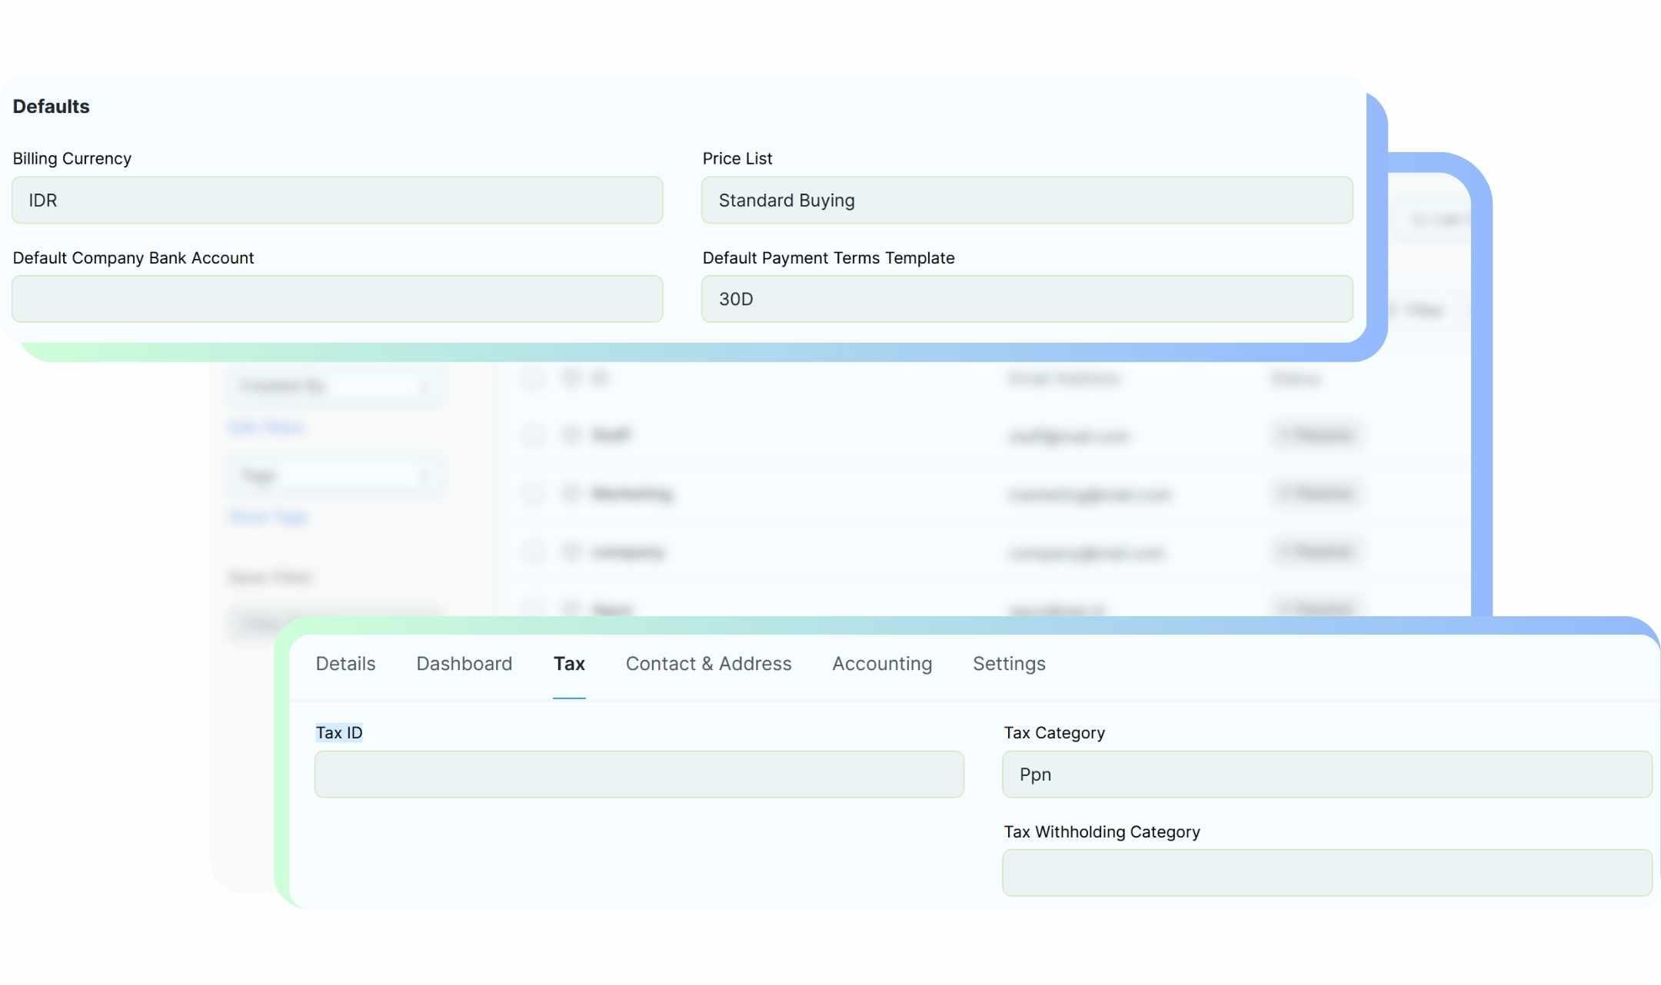Screen dimensions: 1661x985
Task: Go to the Accounting tab
Action: [881, 664]
